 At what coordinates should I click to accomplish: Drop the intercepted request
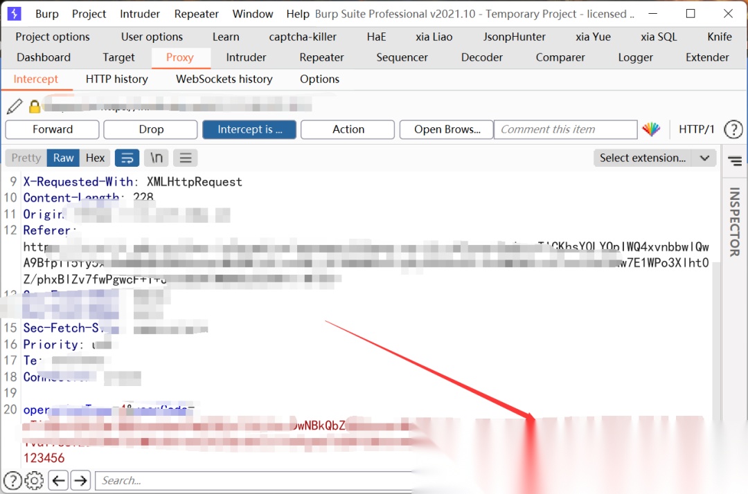(x=151, y=129)
